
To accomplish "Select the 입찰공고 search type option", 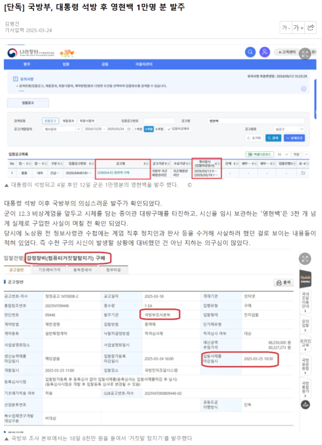I will [51, 121].
